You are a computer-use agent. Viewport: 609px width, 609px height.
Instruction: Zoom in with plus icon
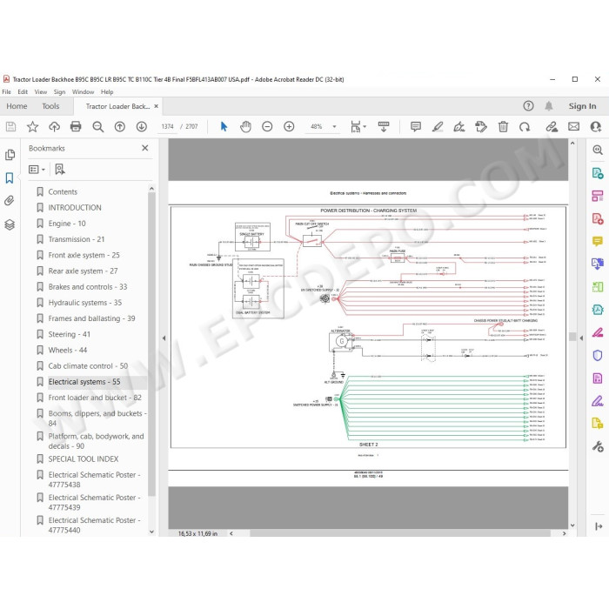[x=289, y=127]
